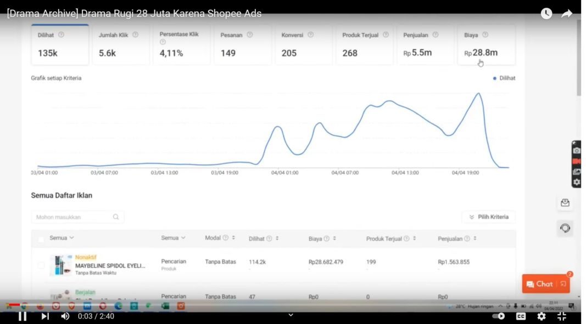
Task: Click help icon next to Biaya metric
Action: (485, 35)
